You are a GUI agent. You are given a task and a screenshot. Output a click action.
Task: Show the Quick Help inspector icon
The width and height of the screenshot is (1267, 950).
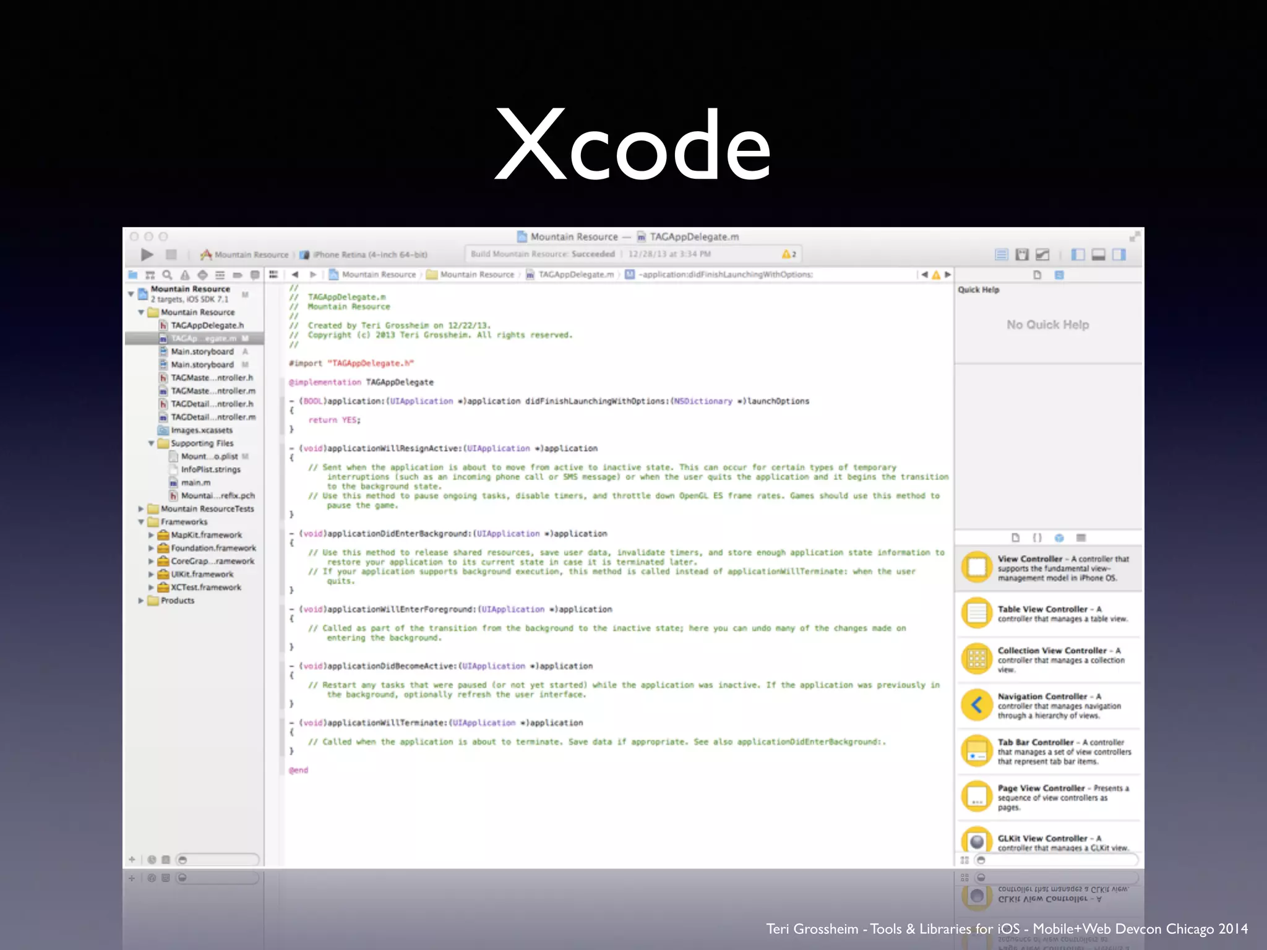click(1059, 275)
